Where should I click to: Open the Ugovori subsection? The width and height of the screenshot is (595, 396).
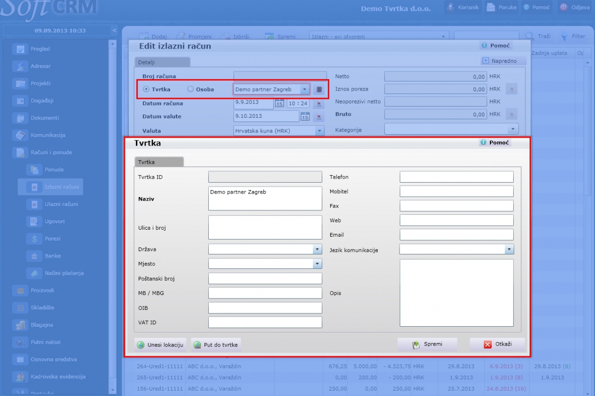tap(55, 221)
